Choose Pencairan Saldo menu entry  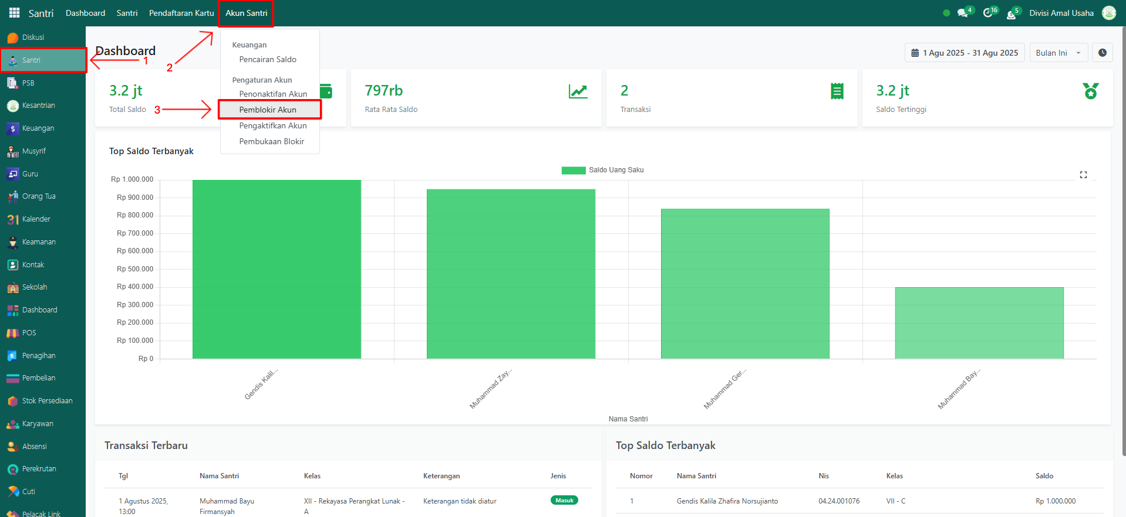coord(268,59)
